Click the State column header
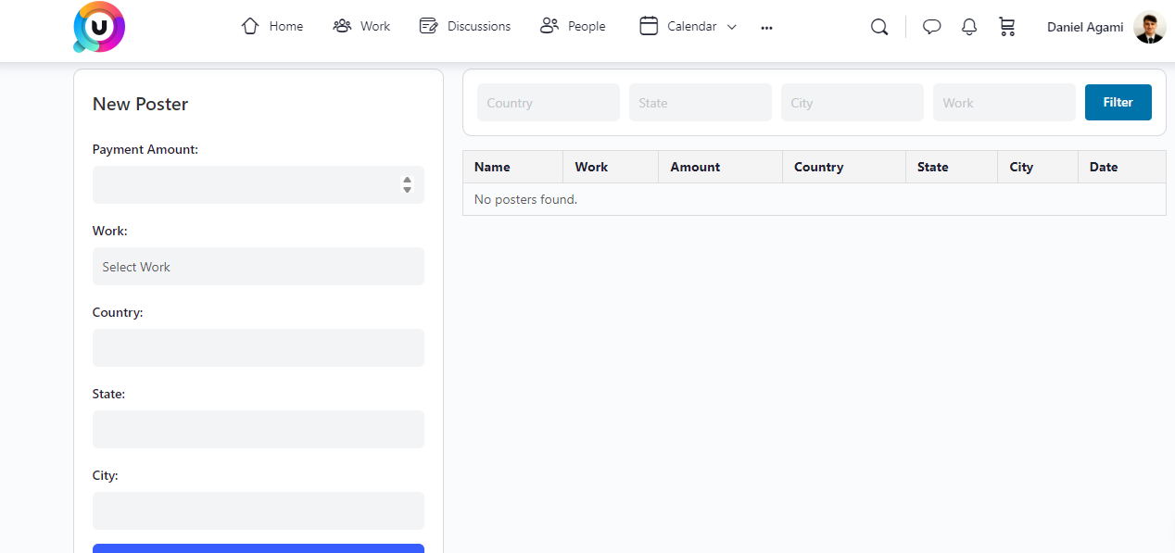Image resolution: width=1175 pixels, height=553 pixels. [953, 167]
